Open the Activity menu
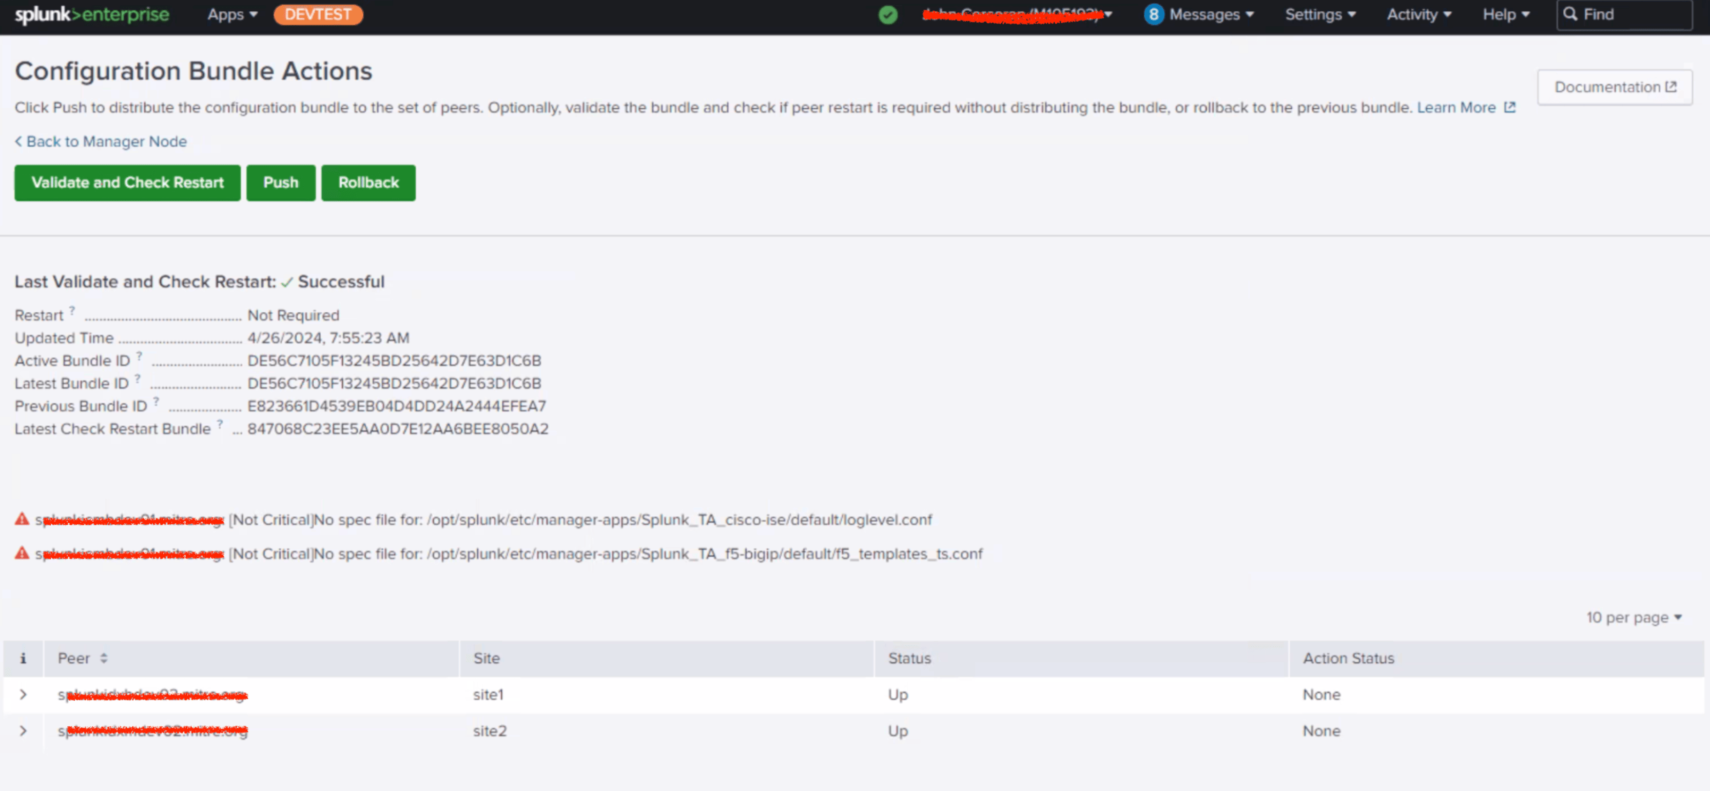The width and height of the screenshot is (1710, 791). tap(1418, 14)
